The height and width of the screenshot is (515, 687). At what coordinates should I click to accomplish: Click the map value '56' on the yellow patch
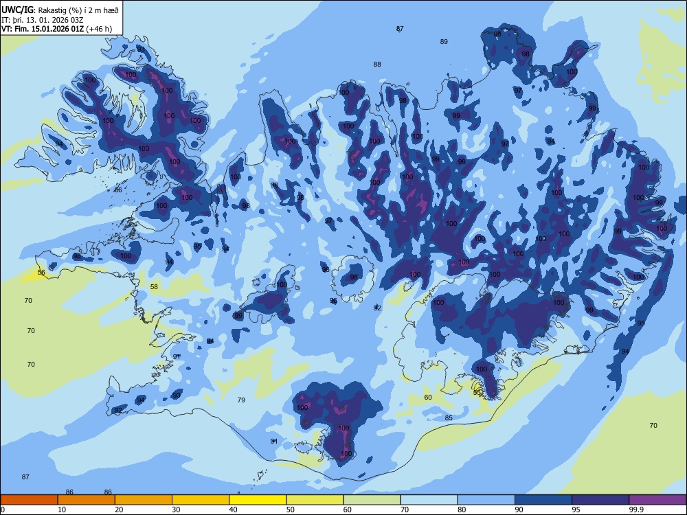coord(41,273)
